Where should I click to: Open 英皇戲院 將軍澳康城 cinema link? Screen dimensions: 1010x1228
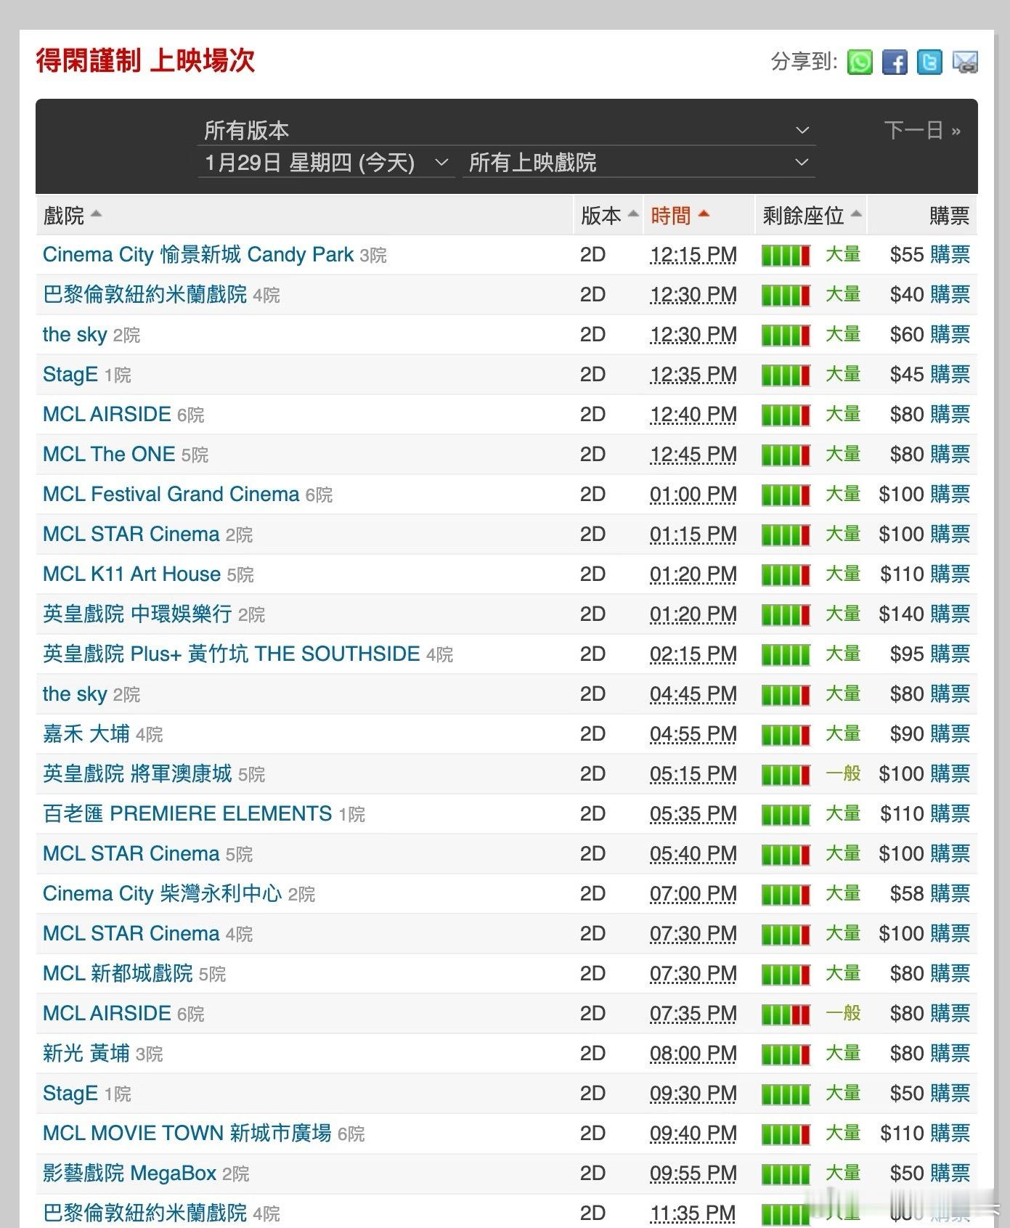click(137, 774)
